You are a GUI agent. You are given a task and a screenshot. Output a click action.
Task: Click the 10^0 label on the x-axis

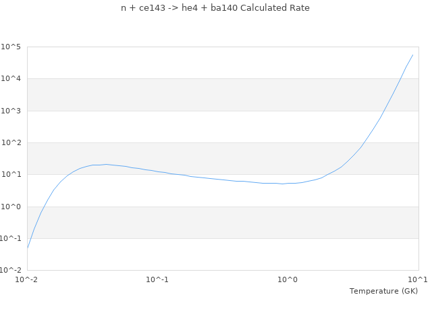[x=288, y=279]
